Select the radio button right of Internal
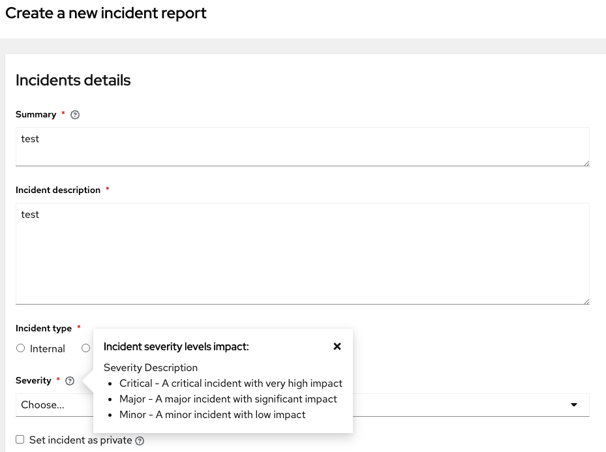This screenshot has width=606, height=452. 85,348
